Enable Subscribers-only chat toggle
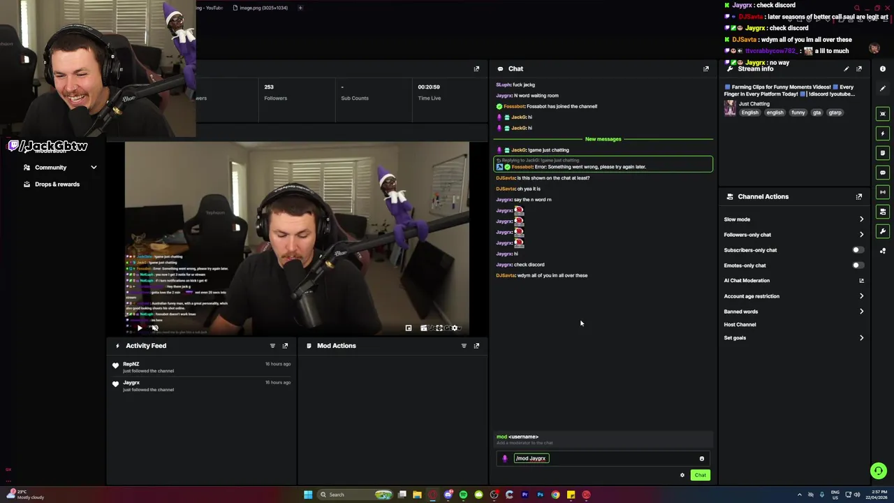894x503 pixels. click(x=858, y=250)
